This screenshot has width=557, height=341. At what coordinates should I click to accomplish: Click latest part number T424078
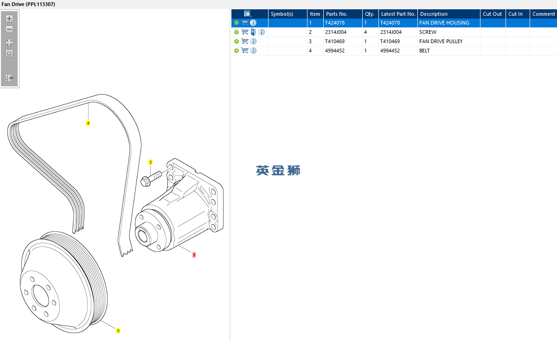click(398, 23)
